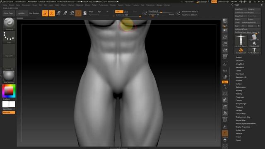Viewport: 265px width, 149px height.
Task: Click the PolyF line fill icon
Action: (x=225, y=120)
